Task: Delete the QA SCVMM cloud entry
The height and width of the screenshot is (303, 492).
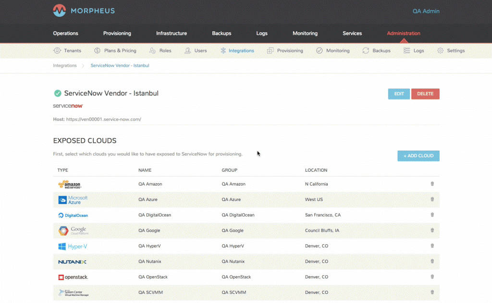Action: (x=432, y=292)
